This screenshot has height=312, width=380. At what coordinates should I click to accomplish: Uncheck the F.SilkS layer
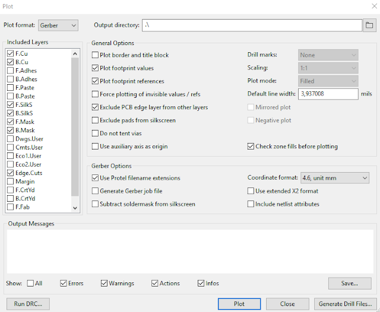click(11, 104)
